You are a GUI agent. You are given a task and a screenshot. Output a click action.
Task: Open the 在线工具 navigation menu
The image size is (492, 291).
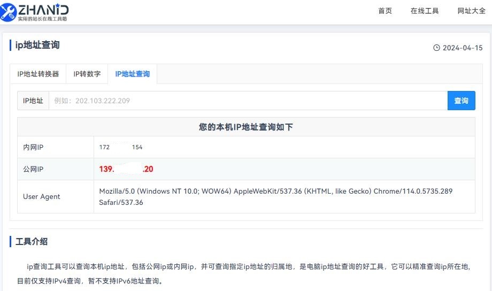[425, 11]
